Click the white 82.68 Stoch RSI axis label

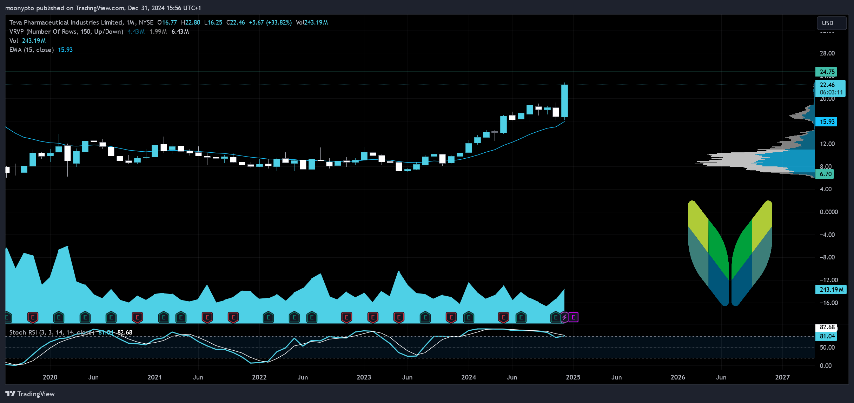pos(826,327)
